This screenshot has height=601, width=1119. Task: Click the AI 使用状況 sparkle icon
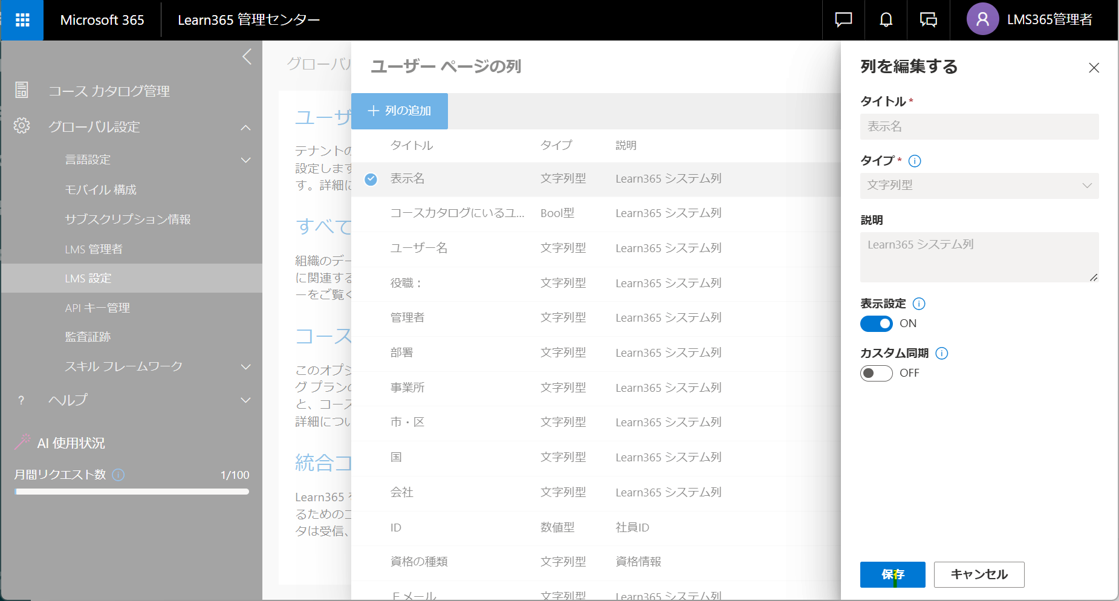[23, 442]
